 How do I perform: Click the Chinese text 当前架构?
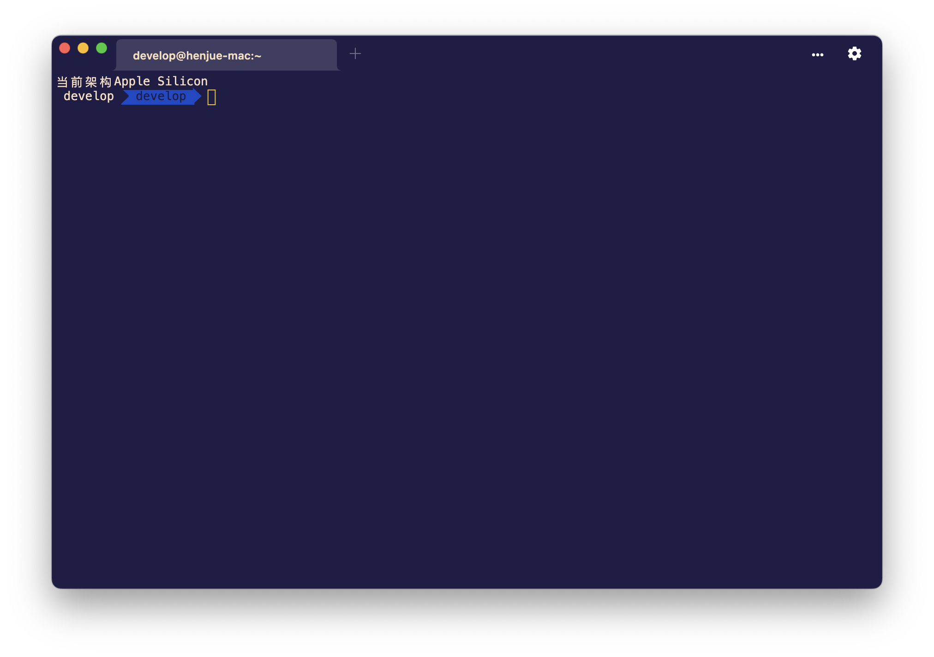tap(84, 82)
